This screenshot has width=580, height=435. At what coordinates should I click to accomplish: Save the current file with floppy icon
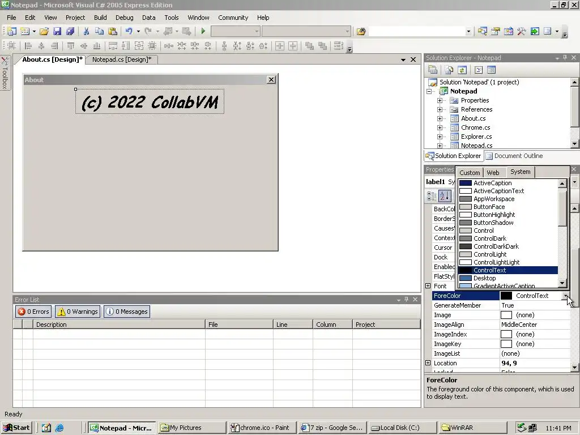(x=57, y=32)
